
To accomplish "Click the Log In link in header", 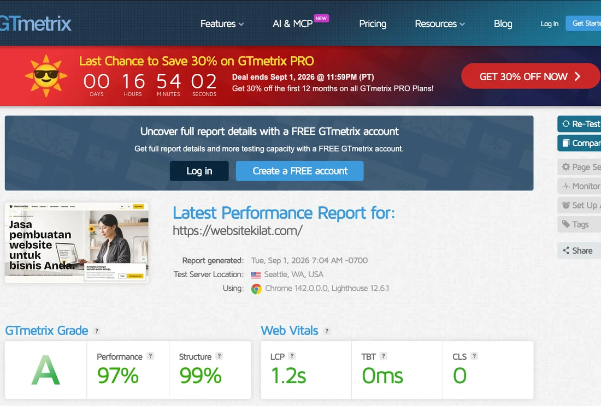I will (x=549, y=23).
